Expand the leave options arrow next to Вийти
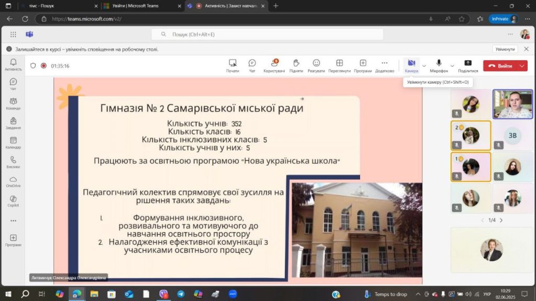Screen dimensions: 536x301 tap(522, 66)
